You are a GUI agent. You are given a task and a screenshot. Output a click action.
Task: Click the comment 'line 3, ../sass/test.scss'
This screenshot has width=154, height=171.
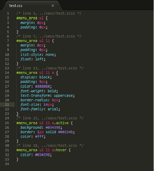(x=49, y=14)
